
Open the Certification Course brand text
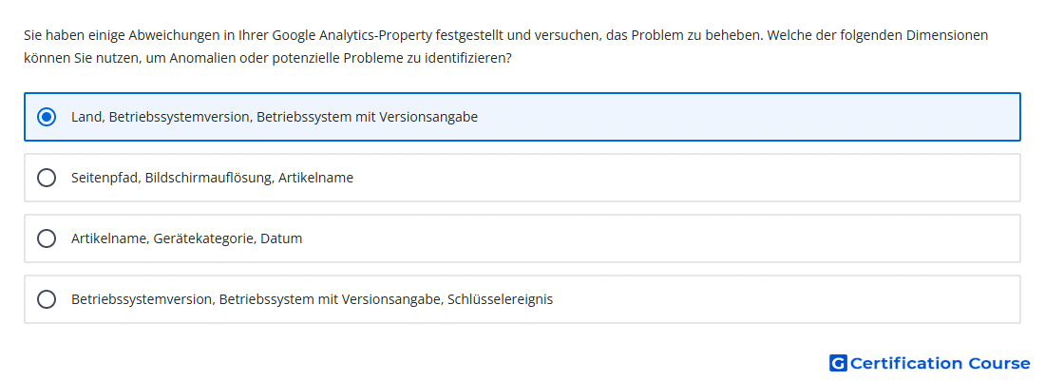pos(940,363)
